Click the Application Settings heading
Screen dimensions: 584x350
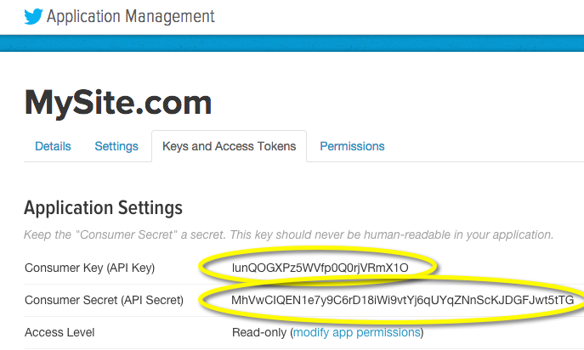(103, 208)
